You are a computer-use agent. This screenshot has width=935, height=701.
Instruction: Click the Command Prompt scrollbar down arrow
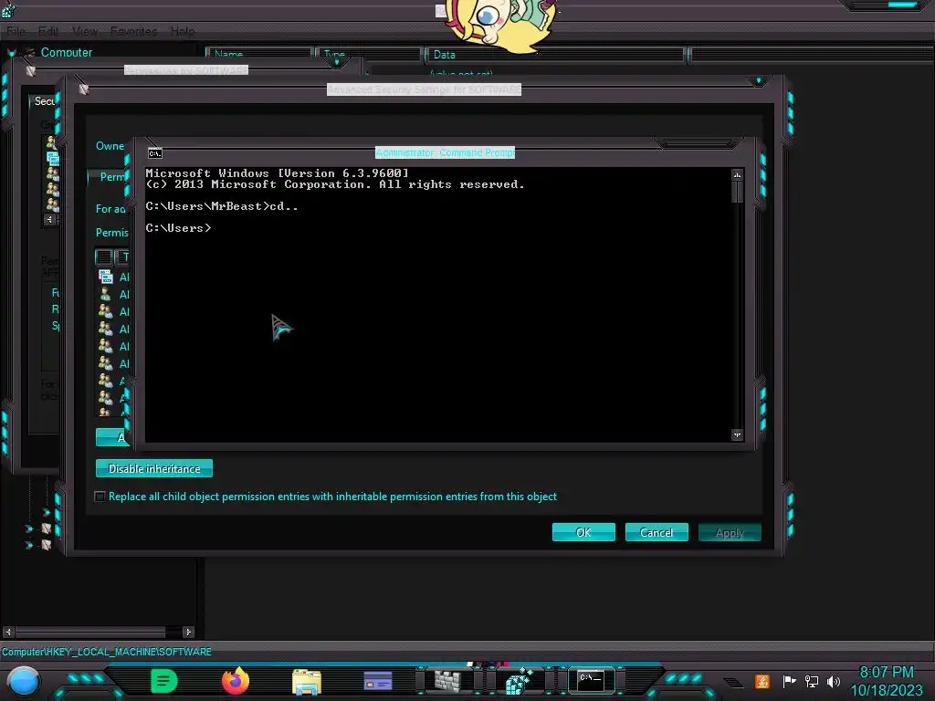737,435
